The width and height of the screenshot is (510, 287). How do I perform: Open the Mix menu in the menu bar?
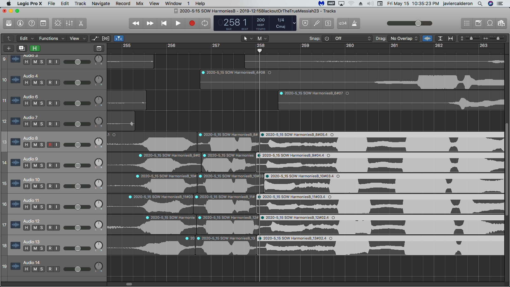[x=140, y=4]
